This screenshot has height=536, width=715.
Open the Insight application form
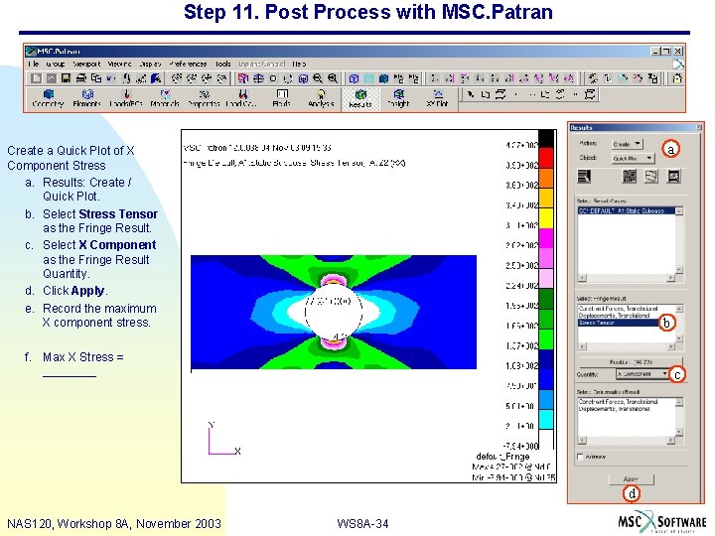[398, 98]
